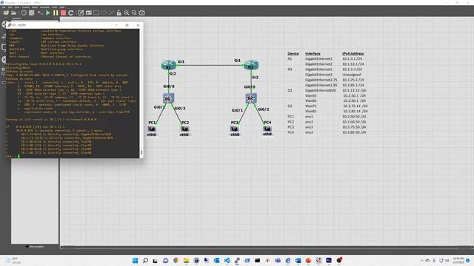Click the Gi1 label near R1
474x266 pixels.
(181, 61)
